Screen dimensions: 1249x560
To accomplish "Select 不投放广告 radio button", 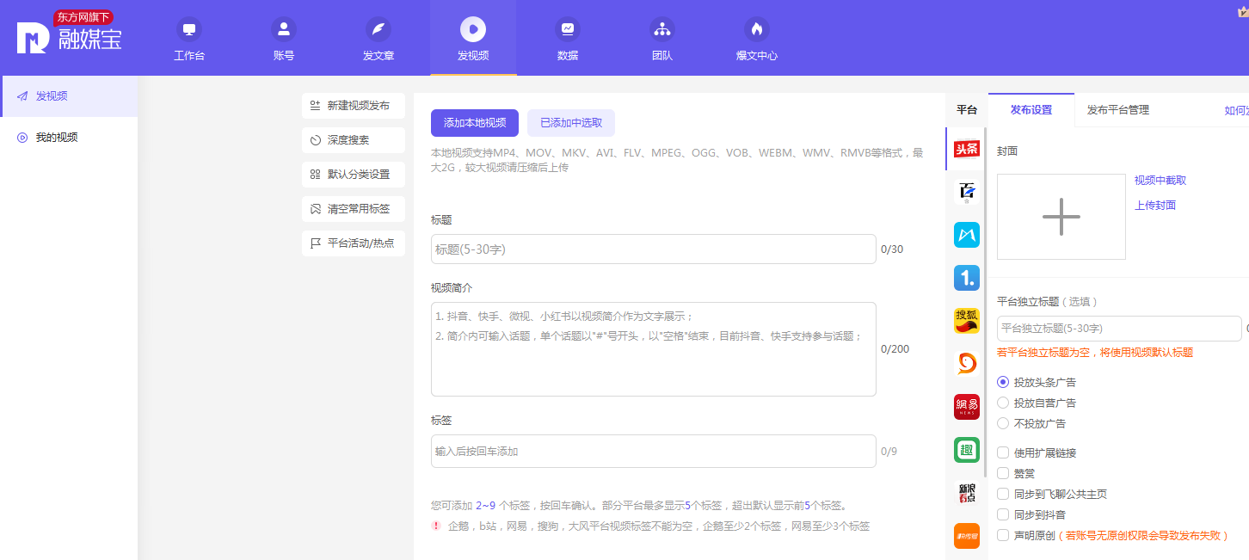I will (x=1003, y=423).
